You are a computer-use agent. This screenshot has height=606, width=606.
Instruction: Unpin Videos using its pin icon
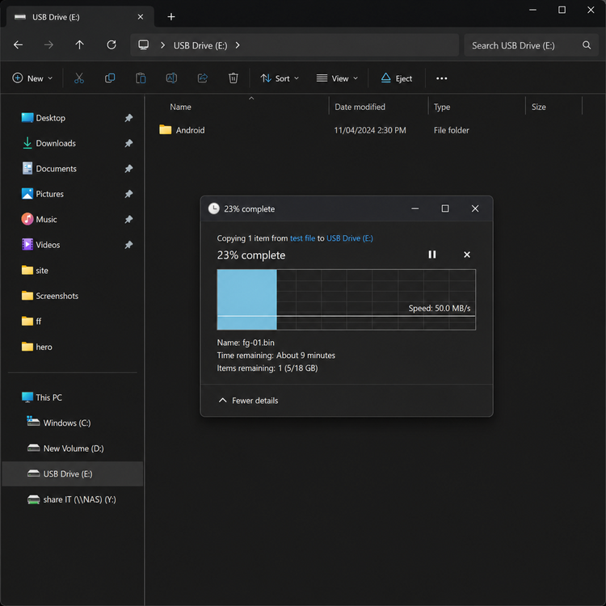(128, 245)
